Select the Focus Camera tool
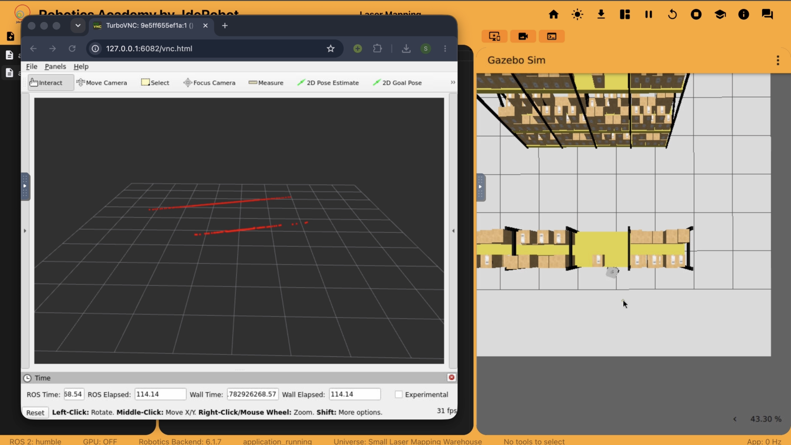This screenshot has width=791, height=445. point(209,83)
